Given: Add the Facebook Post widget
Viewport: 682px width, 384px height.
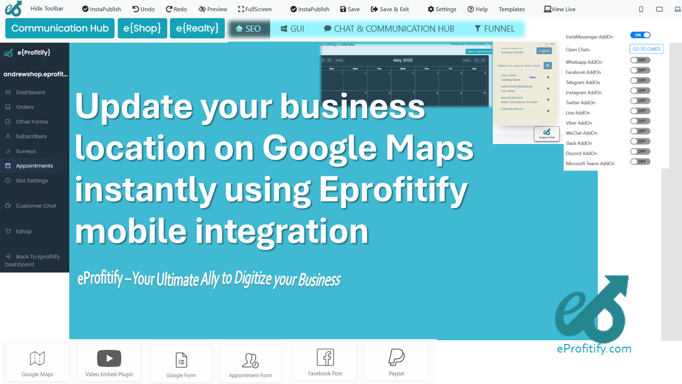Looking at the screenshot, I should click(x=325, y=362).
